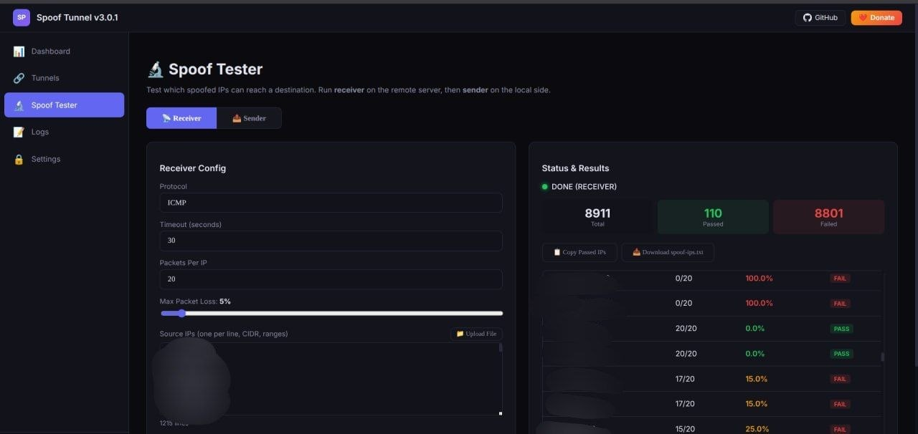Click the Packets Per IP field
Viewport: 918px width, 434px height.
(x=331, y=279)
